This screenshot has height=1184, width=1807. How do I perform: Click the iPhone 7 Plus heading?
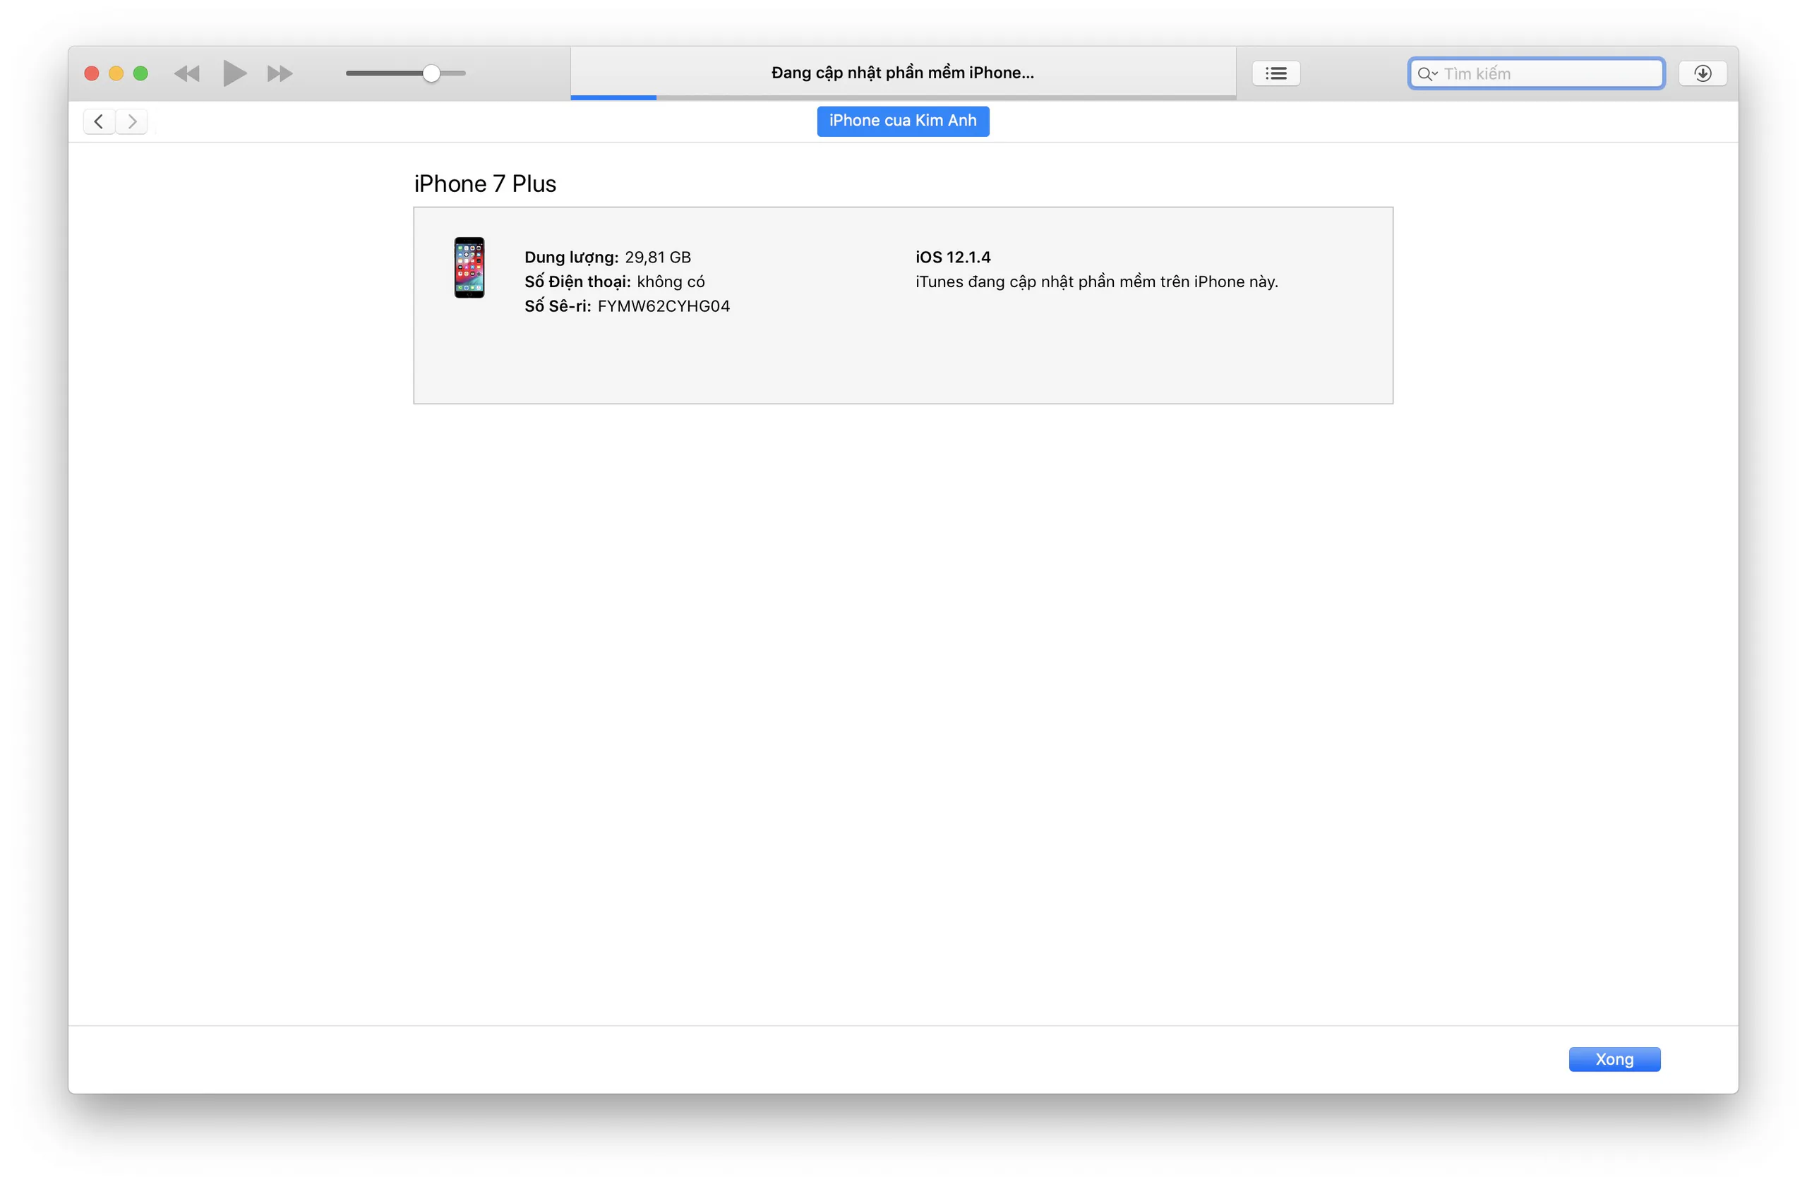484,183
